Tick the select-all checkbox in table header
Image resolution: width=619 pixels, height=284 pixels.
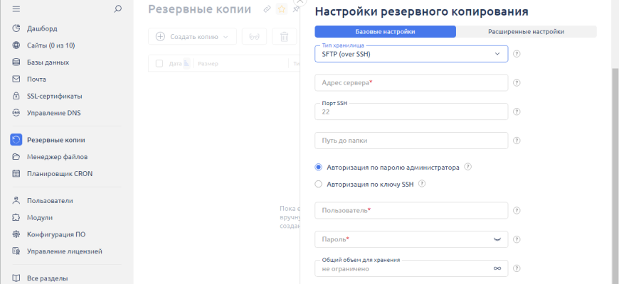(159, 64)
